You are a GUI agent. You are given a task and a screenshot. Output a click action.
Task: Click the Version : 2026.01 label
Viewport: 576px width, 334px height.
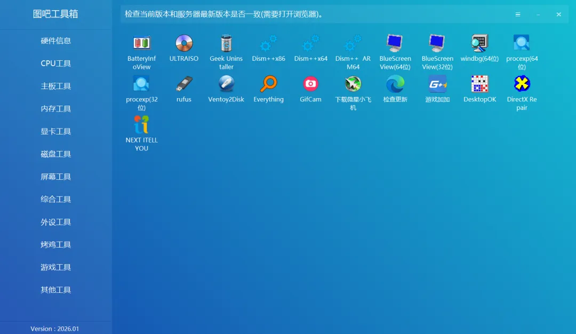coord(55,329)
